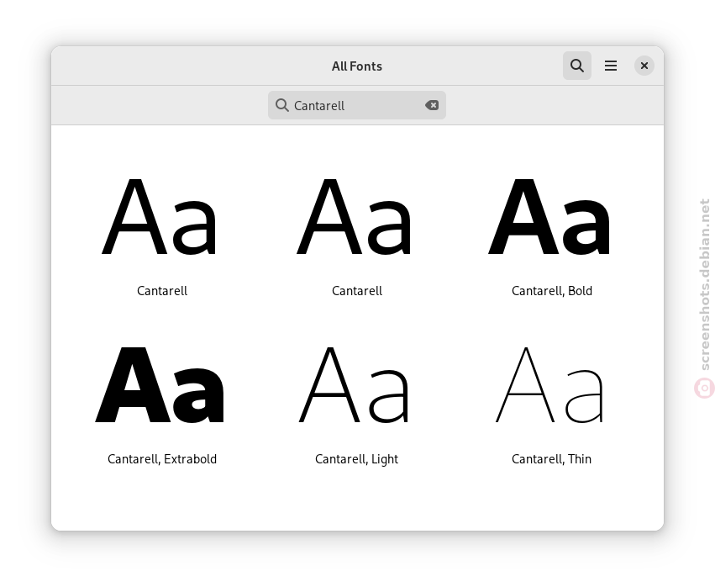The width and height of the screenshot is (715, 587).
Task: Close the All Fonts window
Action: 644,66
